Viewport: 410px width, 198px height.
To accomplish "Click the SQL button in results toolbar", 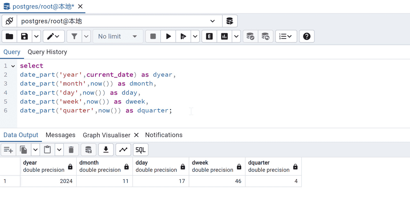I will tap(141, 149).
